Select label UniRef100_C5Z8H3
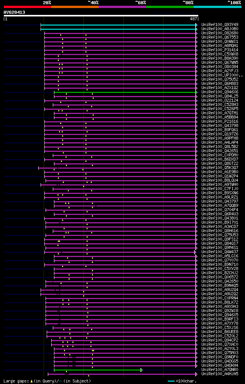Image resolution: width=245 pixels, height=384 pixels. tap(220, 104)
